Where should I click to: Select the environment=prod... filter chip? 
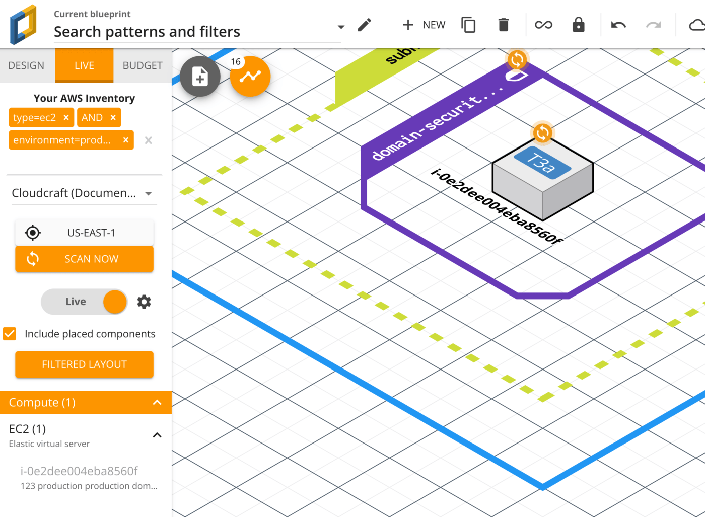[x=62, y=140]
